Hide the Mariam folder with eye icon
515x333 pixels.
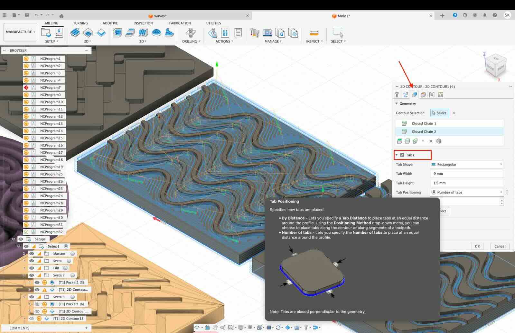(x=32, y=254)
